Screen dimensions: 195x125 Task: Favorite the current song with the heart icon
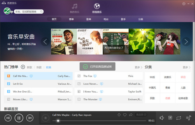point(125,115)
